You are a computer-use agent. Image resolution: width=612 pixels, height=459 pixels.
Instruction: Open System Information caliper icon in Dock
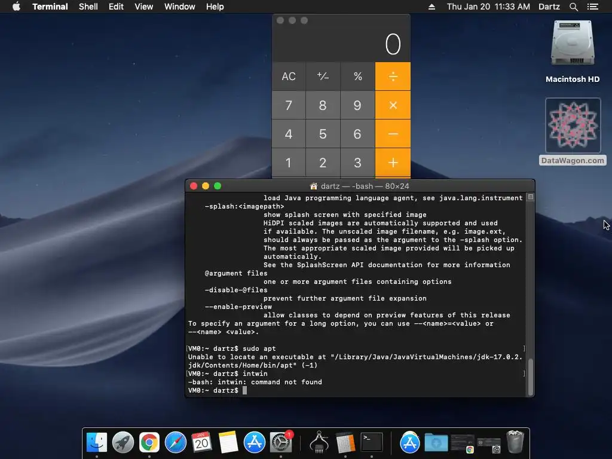(x=319, y=443)
